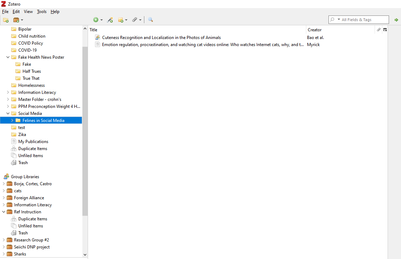Click the New Collection toolbar icon
Image resolution: width=401 pixels, height=259 pixels.
[x=6, y=20]
